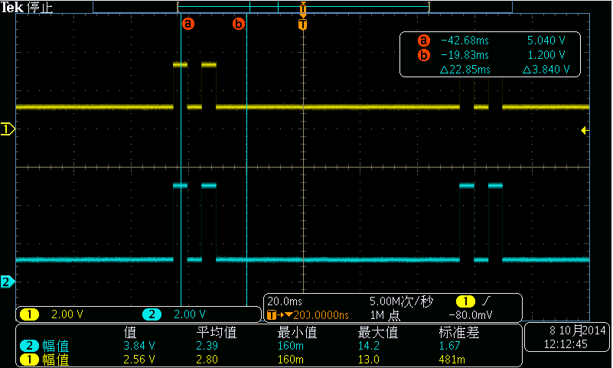
Task: Click channel 1 mean 2.80
Action: point(207,360)
